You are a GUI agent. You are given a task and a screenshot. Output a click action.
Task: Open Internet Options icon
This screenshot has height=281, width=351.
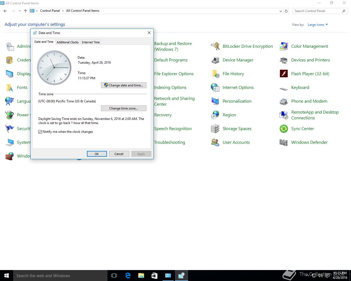(215, 88)
